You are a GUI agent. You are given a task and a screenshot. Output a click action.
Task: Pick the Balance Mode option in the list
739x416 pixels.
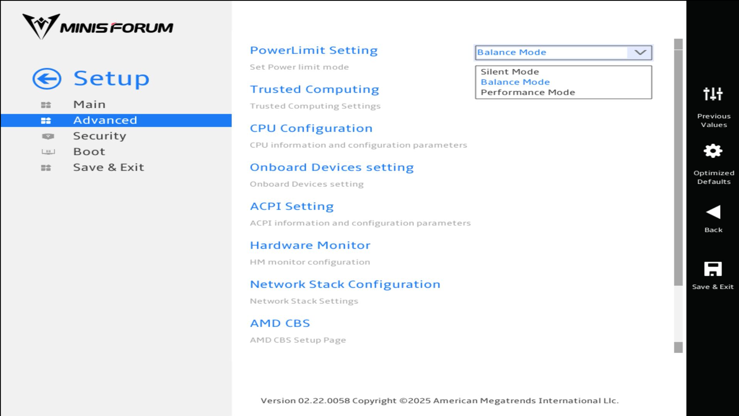point(515,82)
